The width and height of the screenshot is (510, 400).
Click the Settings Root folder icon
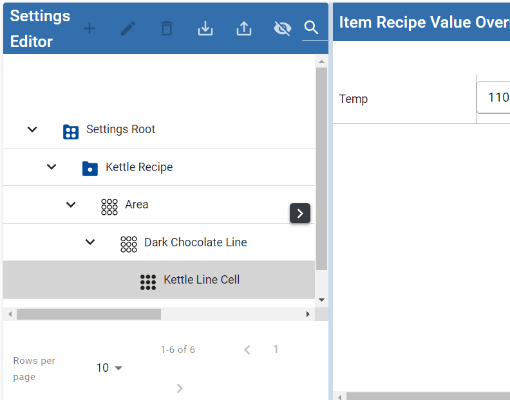[70, 131]
